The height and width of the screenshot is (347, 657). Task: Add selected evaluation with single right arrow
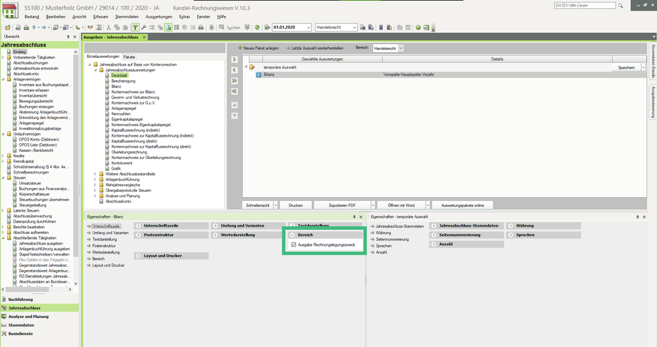(235, 59)
